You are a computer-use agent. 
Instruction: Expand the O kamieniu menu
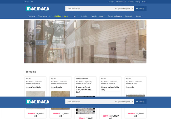click(x=121, y=2)
